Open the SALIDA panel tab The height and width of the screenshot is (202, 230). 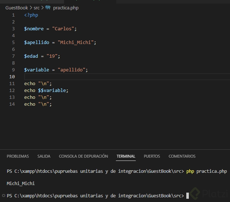pos(44,156)
